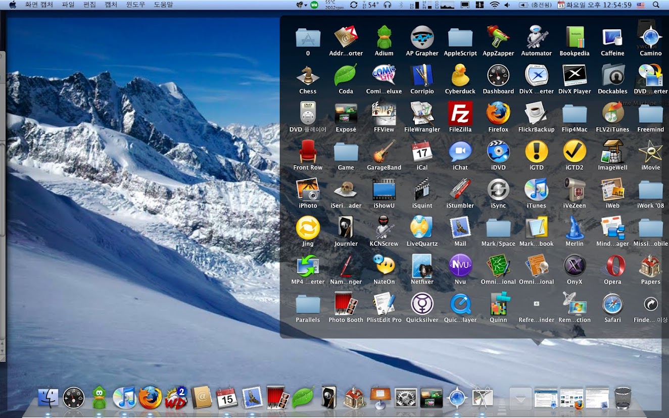Launch Cyberduck from the stack
Screen dimensions: 669x418
[460, 76]
